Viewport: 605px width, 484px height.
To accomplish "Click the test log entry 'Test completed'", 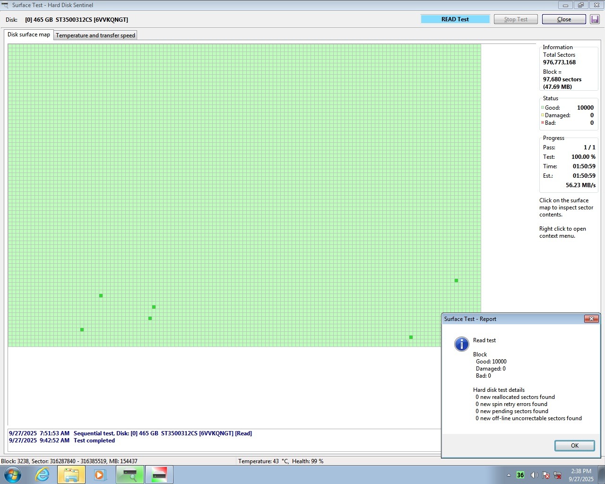I will 94,441.
